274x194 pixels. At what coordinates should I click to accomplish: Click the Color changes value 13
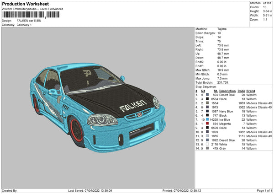tap(219, 33)
